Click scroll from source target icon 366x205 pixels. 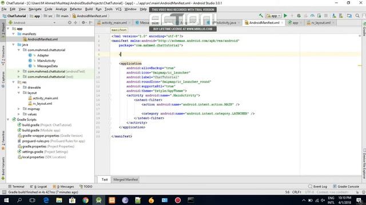70,23
